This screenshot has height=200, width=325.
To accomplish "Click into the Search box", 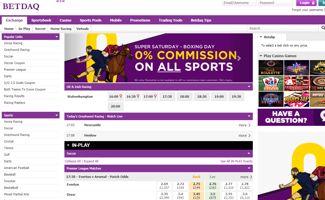I will [x=283, y=28].
